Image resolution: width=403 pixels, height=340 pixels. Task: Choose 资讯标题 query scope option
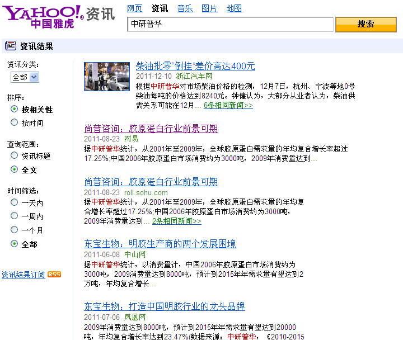(14, 156)
